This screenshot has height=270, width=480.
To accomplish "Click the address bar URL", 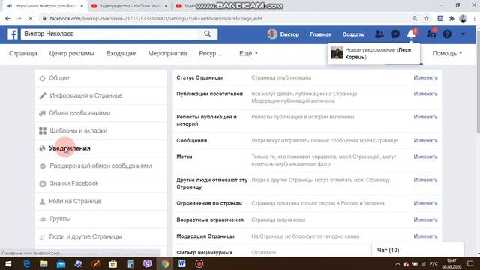I will click(x=156, y=18).
